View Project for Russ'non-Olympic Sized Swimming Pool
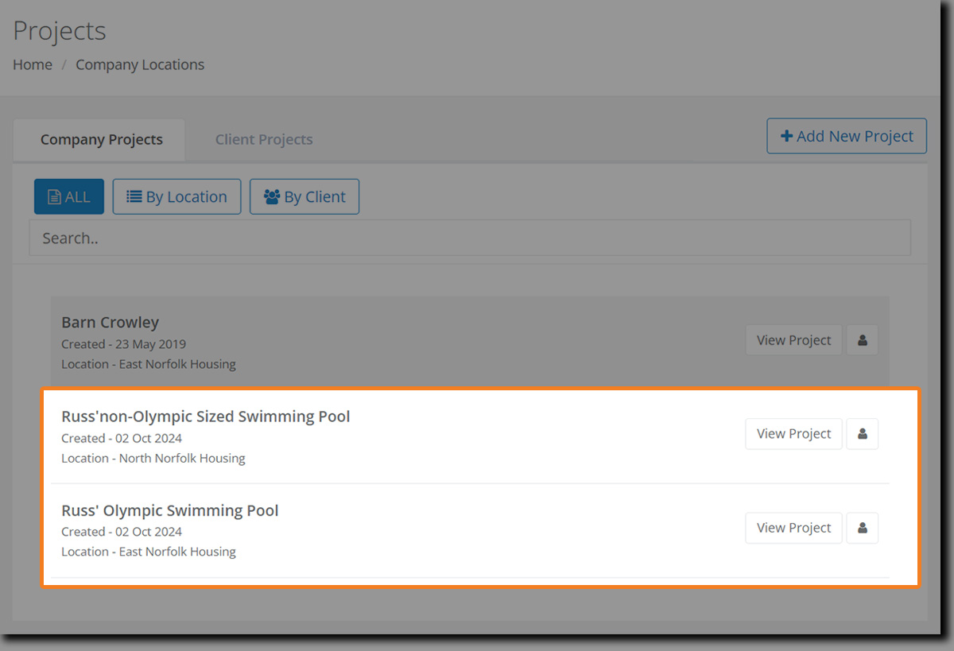Screen dimensions: 954x651 point(793,434)
